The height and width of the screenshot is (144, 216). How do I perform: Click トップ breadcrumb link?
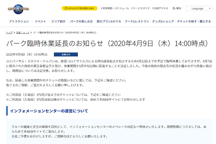point(9,33)
